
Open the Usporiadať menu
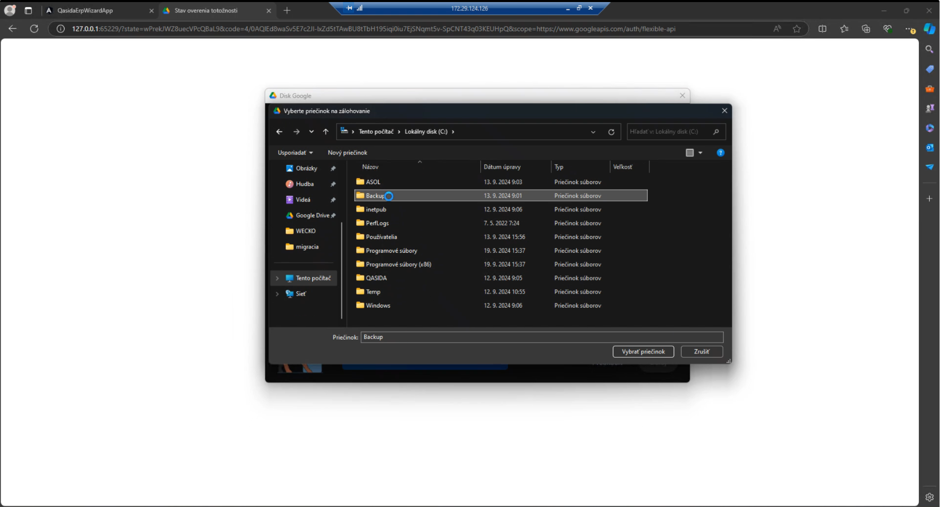click(295, 152)
